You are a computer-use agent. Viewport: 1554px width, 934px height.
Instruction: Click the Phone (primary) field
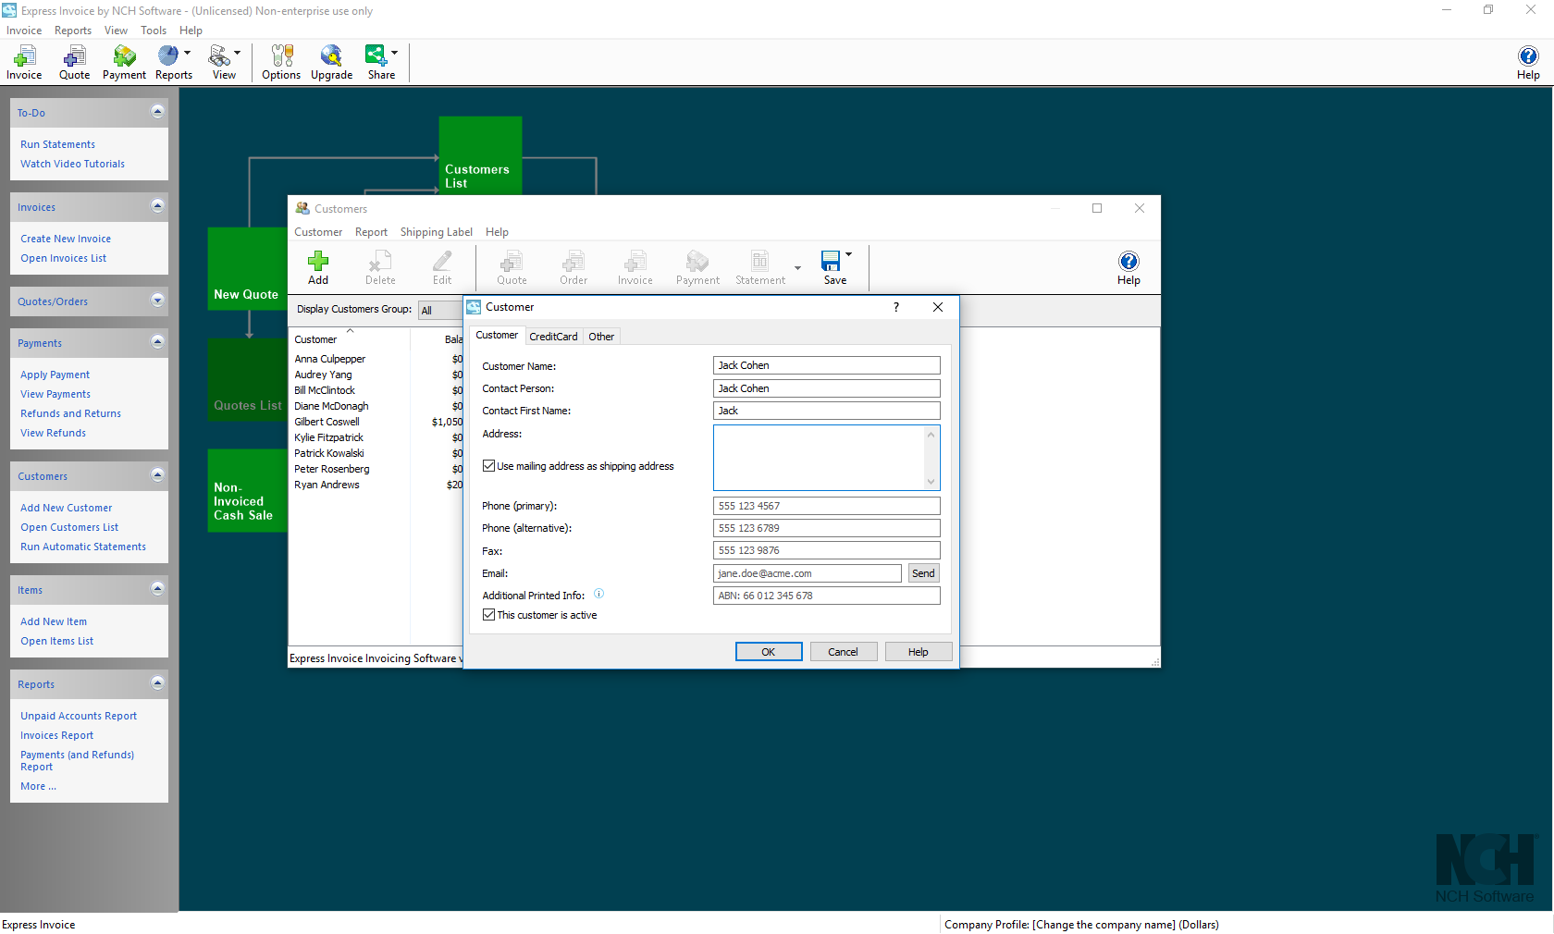click(826, 506)
